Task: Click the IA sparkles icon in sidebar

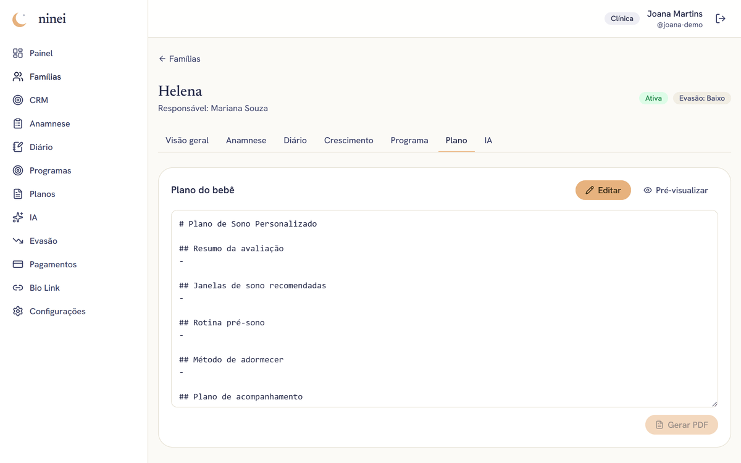Action: click(18, 217)
